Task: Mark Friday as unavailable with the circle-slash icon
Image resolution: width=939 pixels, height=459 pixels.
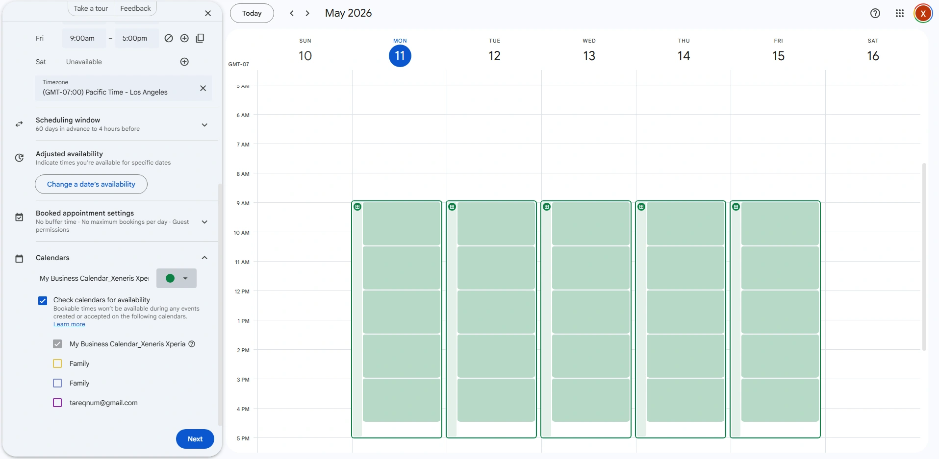Action: tap(169, 38)
